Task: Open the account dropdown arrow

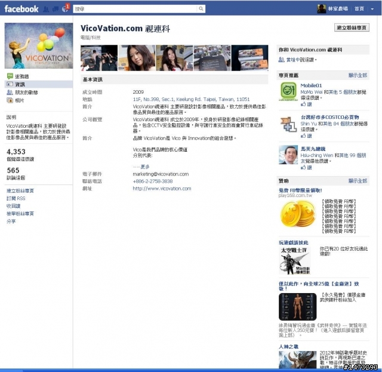Action: [372, 9]
